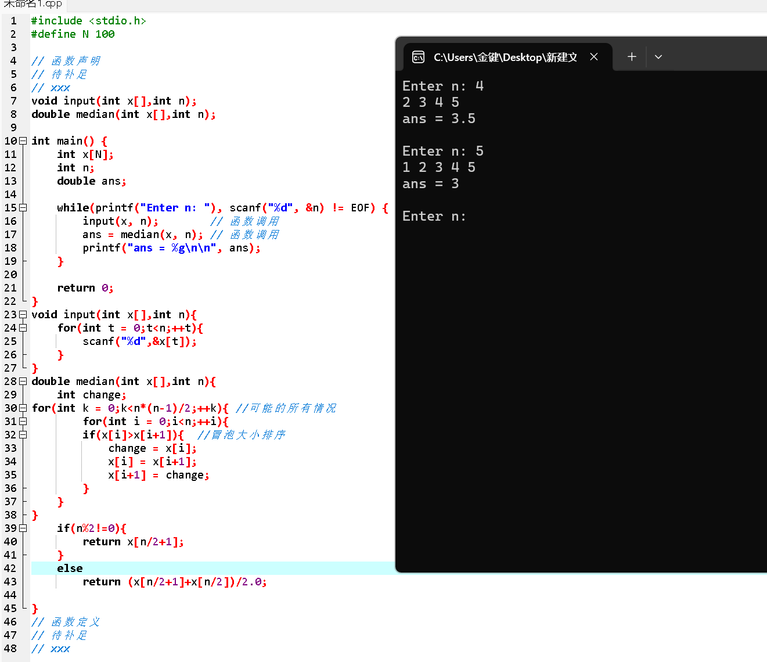The image size is (767, 662).
Task: Switch to the 未命名1.cpp editor tab
Action: (x=33, y=4)
